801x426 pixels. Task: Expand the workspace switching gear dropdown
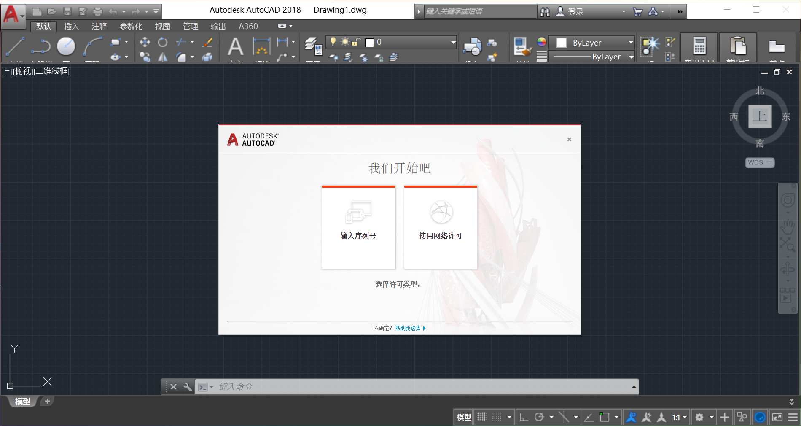[712, 417]
